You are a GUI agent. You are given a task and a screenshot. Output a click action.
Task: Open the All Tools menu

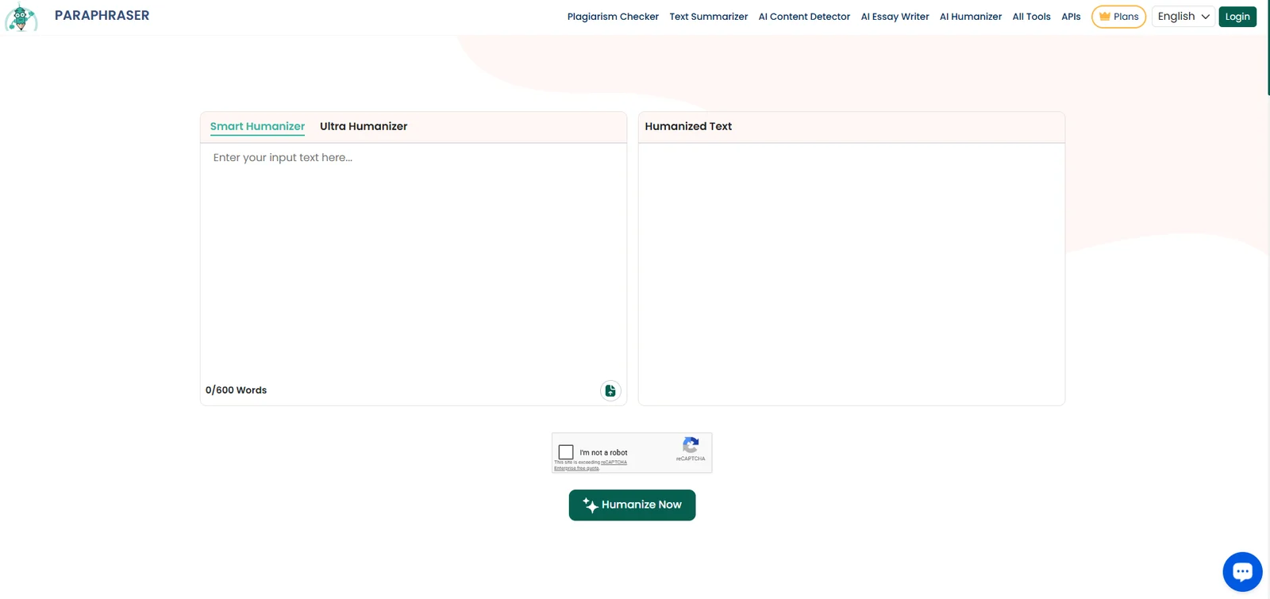pyautogui.click(x=1031, y=17)
